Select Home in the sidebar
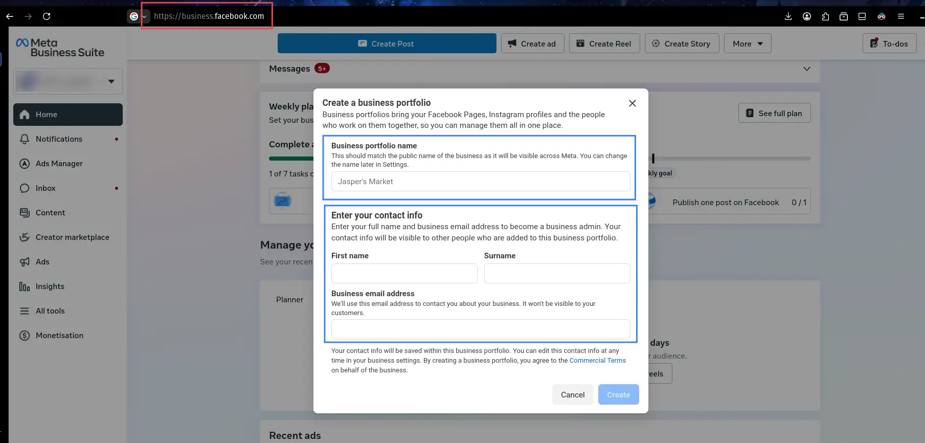Screen dimensions: 925x443 68,115
